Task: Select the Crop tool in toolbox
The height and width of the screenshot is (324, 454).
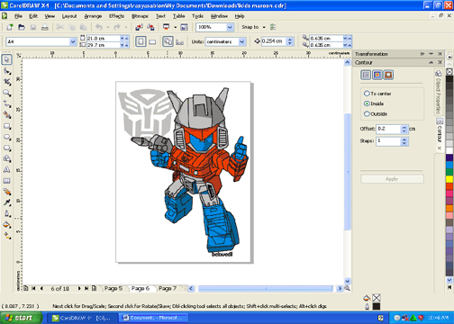Action: coord(7,82)
